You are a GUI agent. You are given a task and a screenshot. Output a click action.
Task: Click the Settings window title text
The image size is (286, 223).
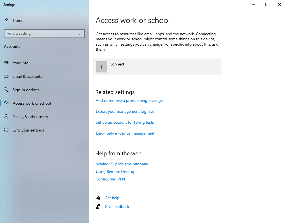pos(9,5)
